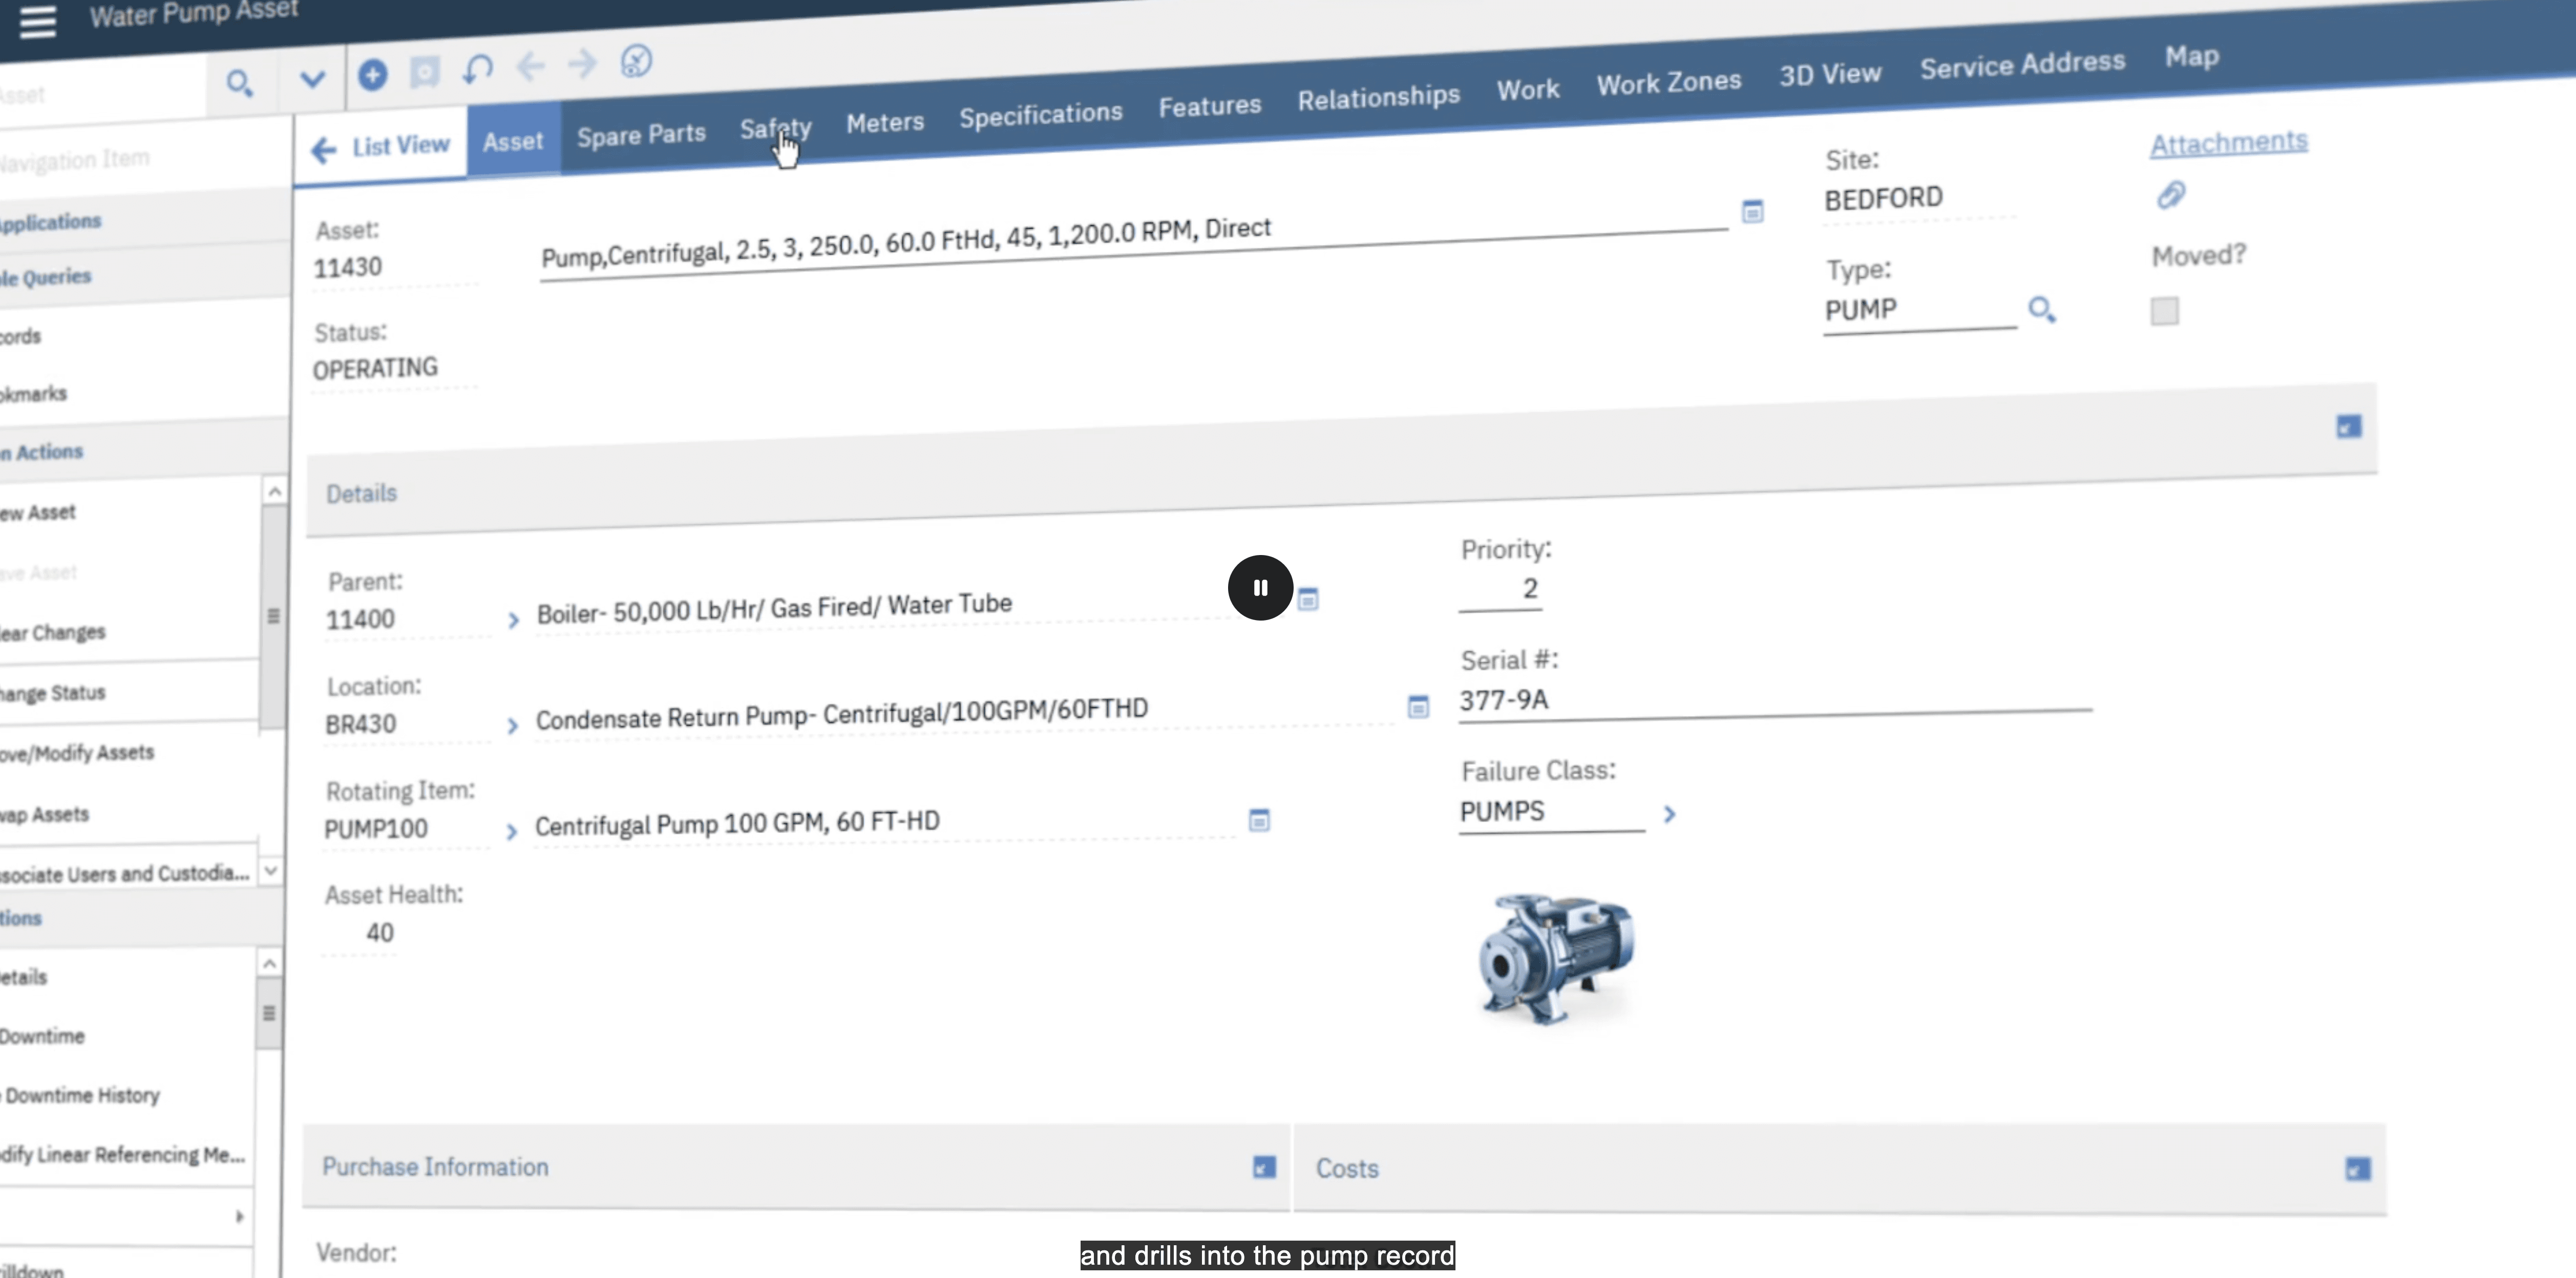This screenshot has width=2576, height=1278.
Task: Click the undo Clear Changes toolbar icon
Action: tap(478, 69)
